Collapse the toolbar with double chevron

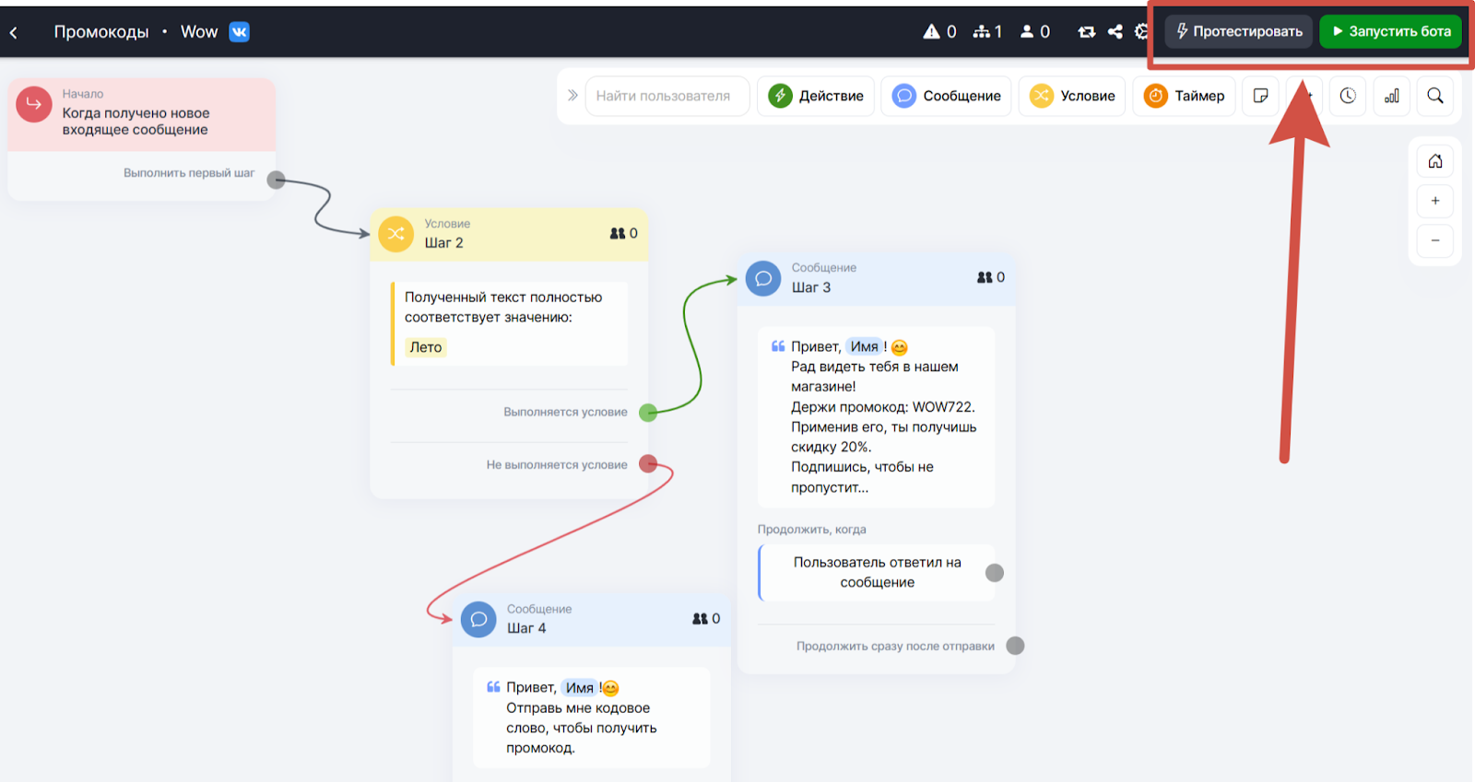tap(572, 96)
